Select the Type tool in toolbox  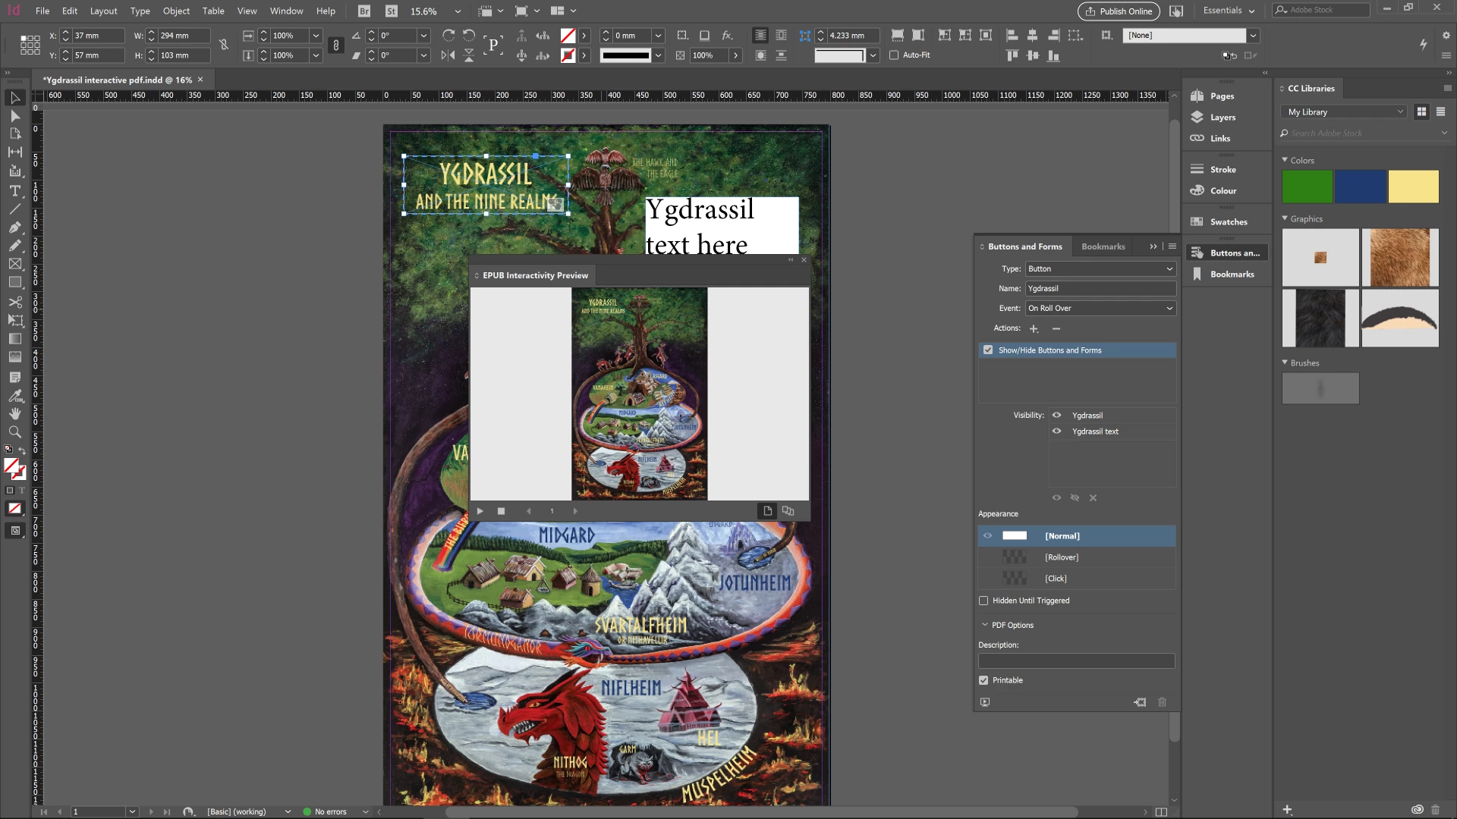click(x=14, y=190)
